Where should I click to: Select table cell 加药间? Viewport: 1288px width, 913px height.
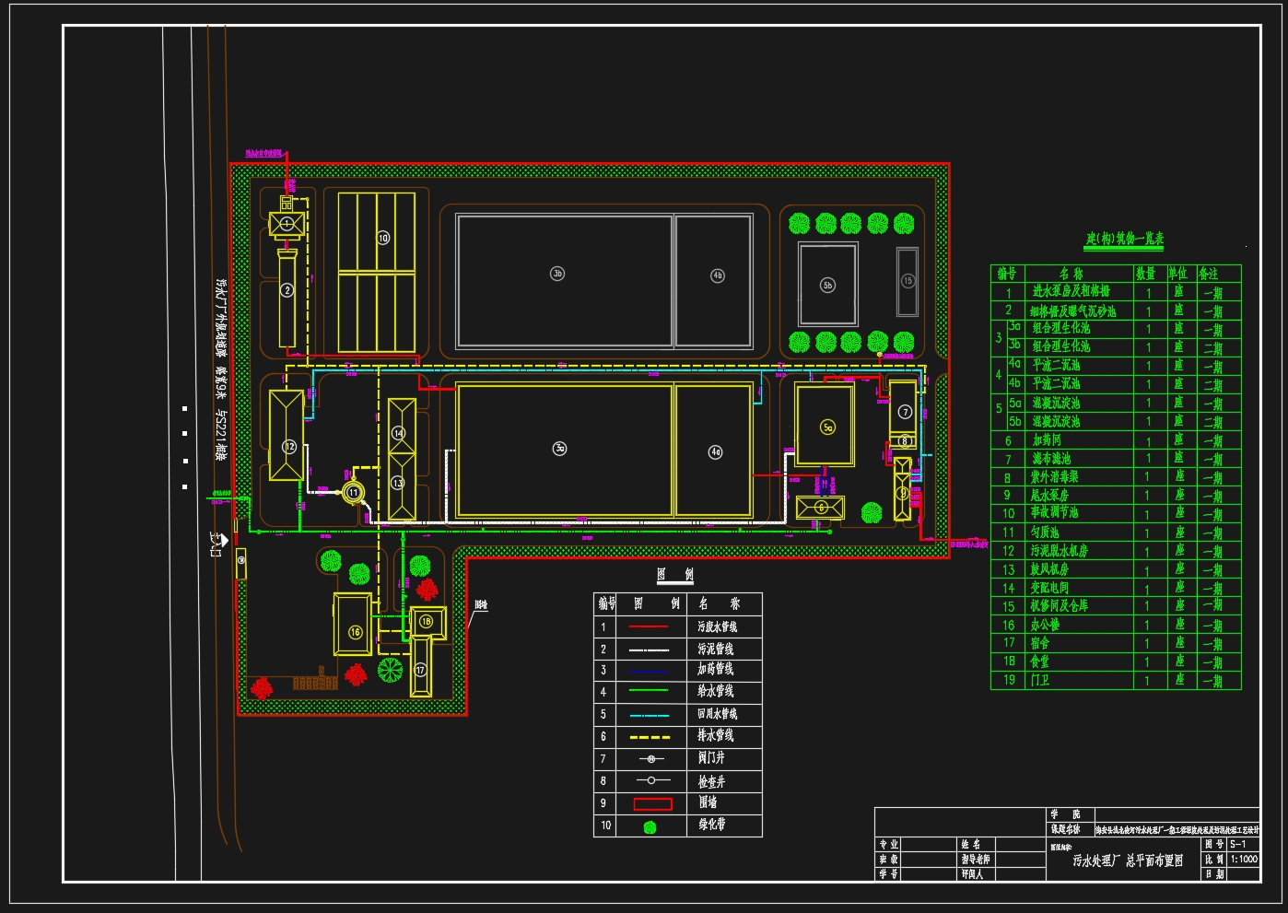point(1047,440)
